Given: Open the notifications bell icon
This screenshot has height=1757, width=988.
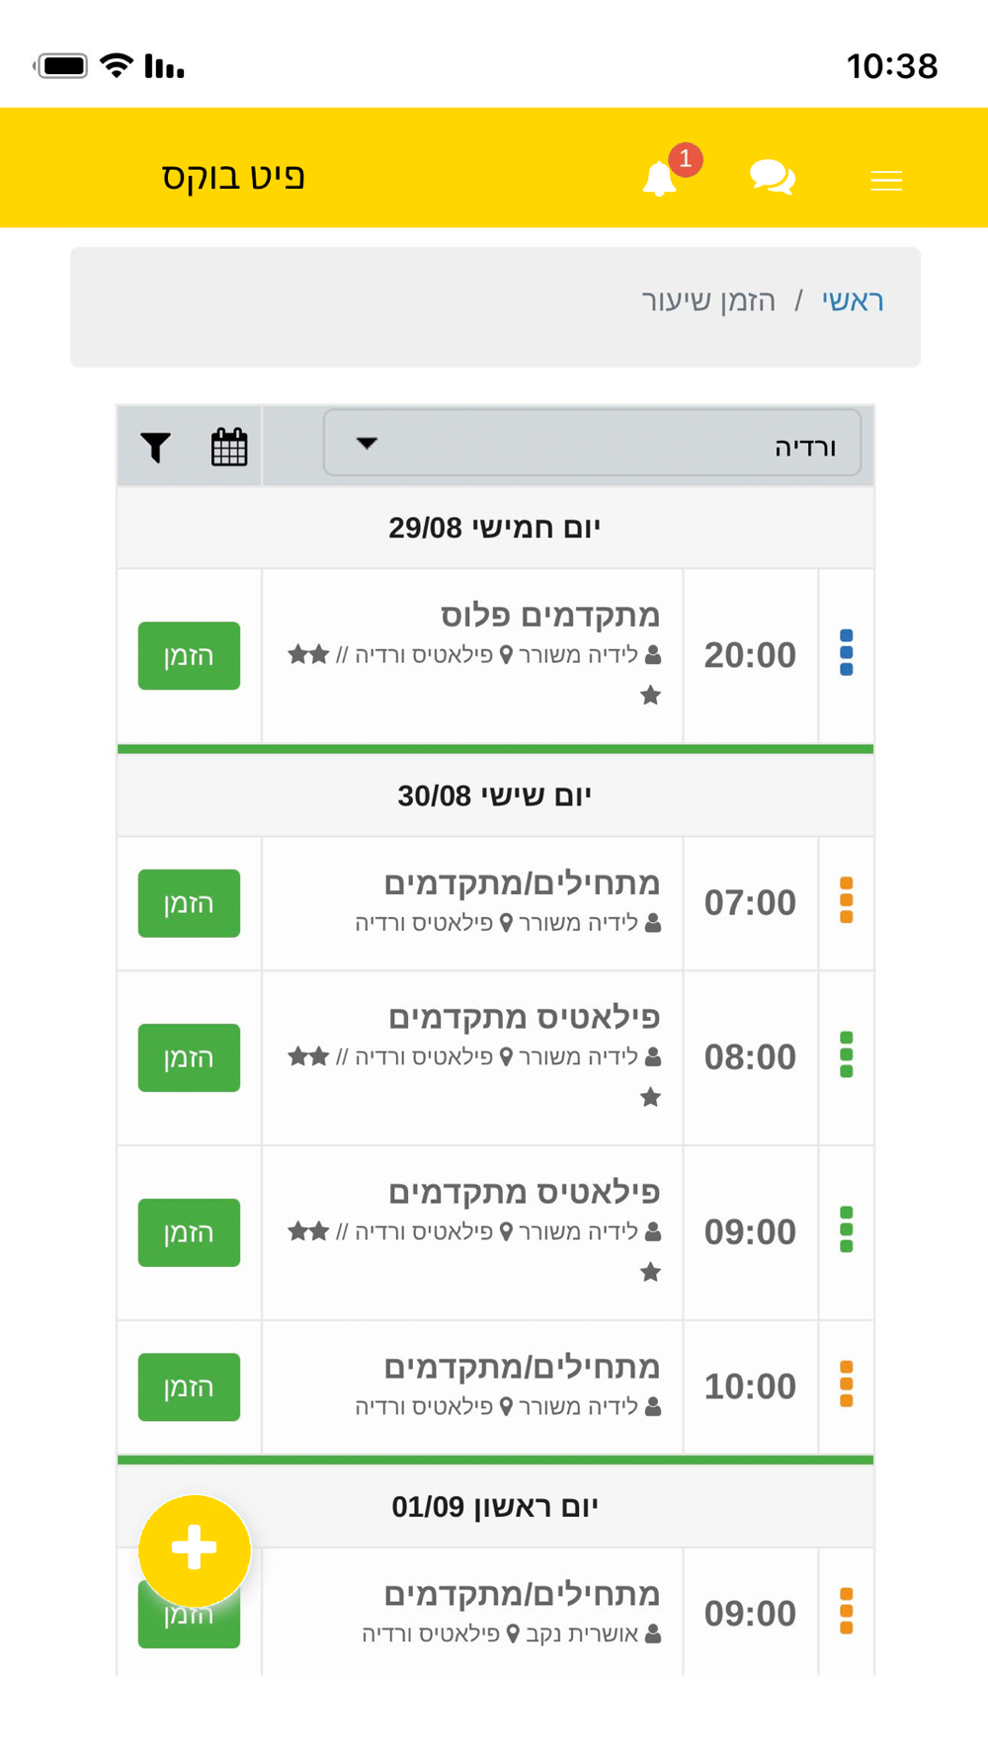Looking at the screenshot, I should 660,179.
